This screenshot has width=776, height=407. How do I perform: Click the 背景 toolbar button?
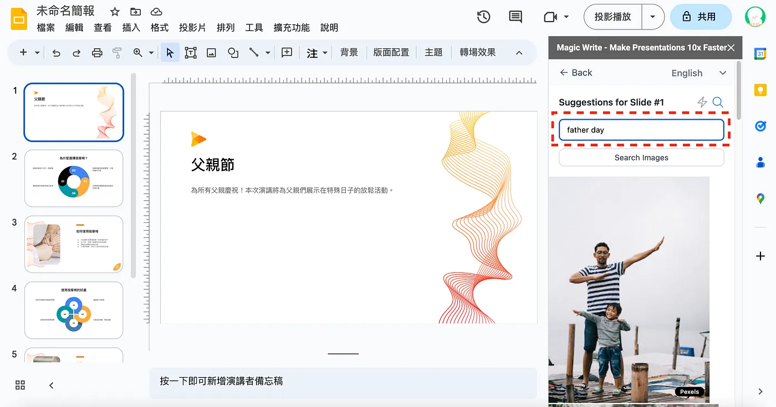tap(349, 53)
